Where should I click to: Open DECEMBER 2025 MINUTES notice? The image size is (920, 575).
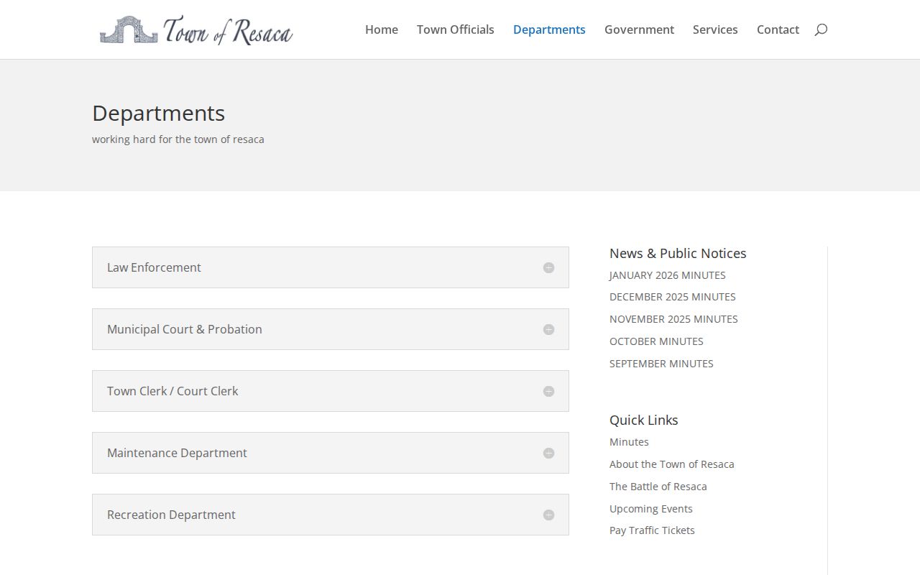pos(673,297)
